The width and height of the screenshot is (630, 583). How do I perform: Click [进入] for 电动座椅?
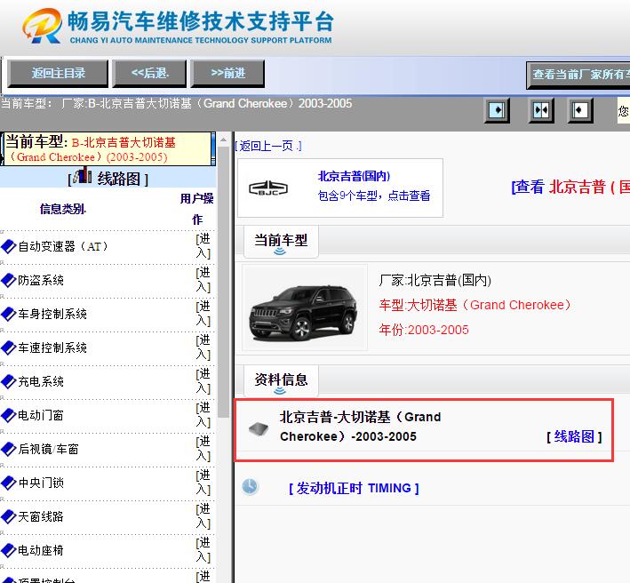pos(203,549)
